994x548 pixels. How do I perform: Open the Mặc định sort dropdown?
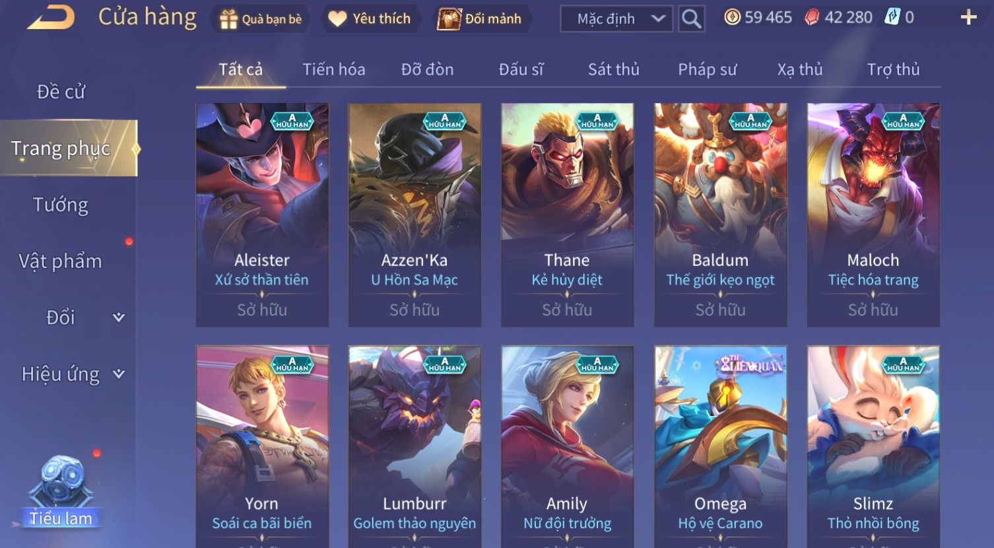tap(616, 19)
